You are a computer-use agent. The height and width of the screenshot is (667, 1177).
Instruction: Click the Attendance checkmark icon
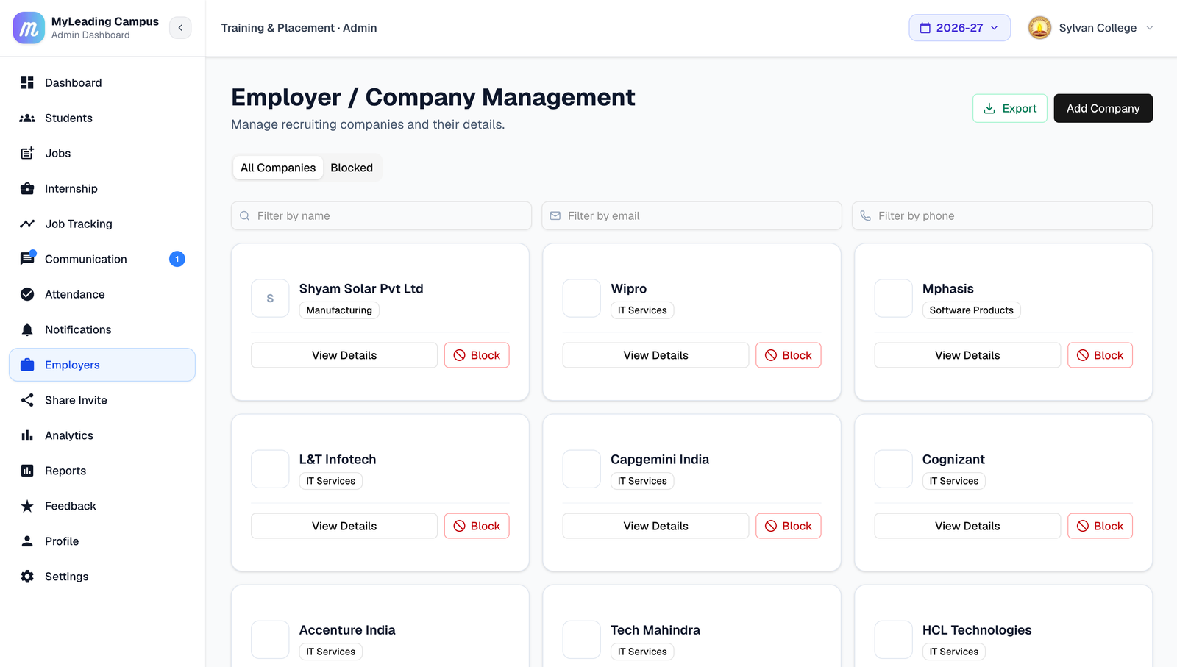tap(27, 294)
